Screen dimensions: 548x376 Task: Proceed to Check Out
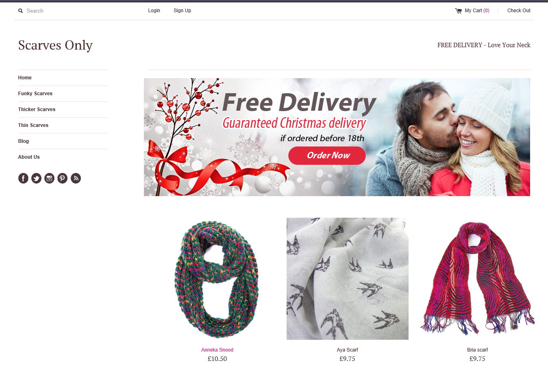pyautogui.click(x=519, y=11)
